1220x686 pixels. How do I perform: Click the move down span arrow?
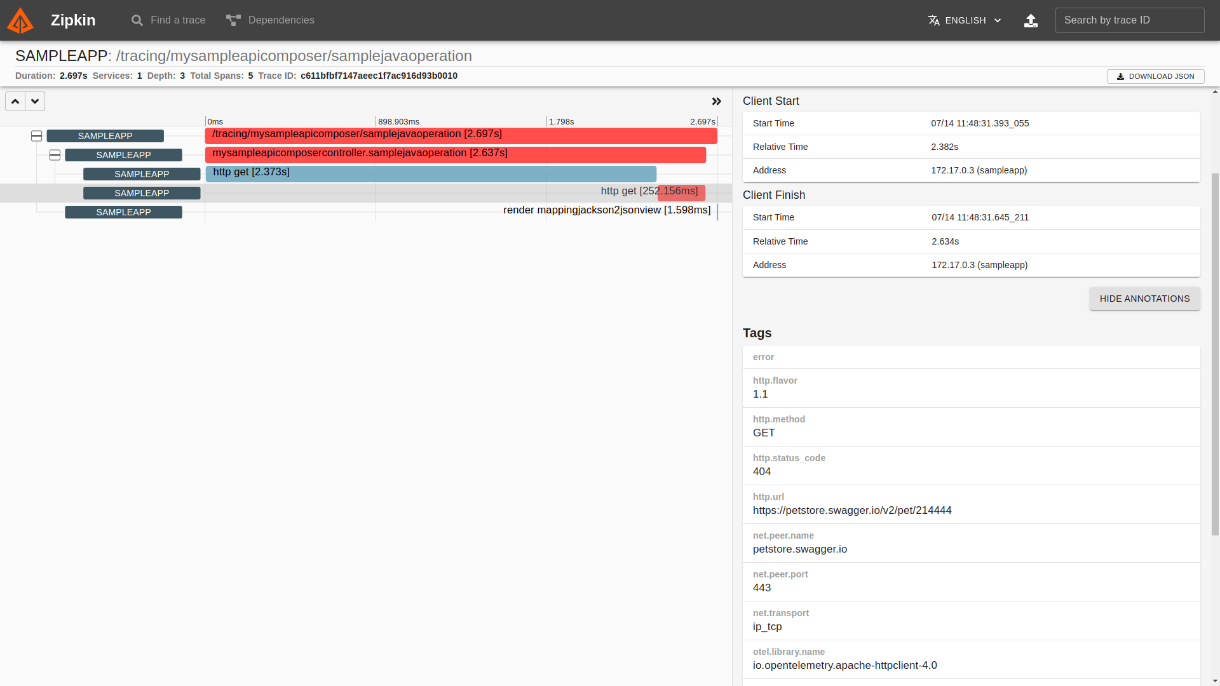(35, 102)
